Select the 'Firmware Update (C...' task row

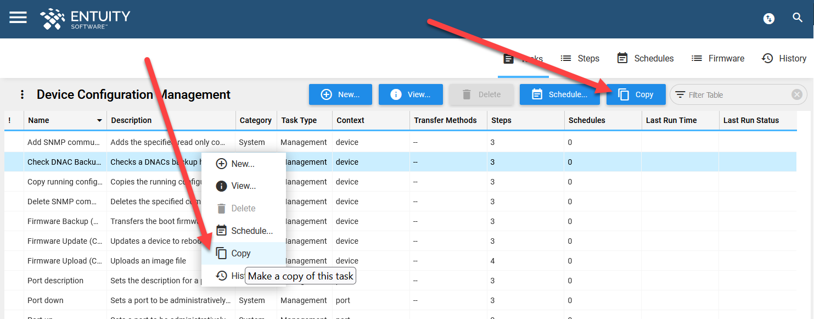pos(401,241)
